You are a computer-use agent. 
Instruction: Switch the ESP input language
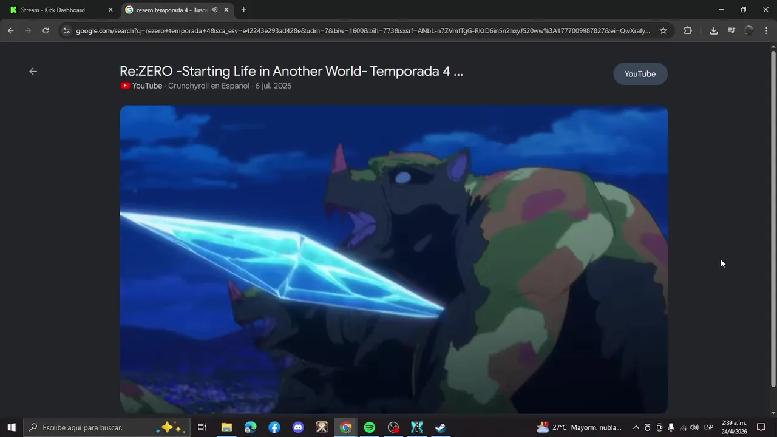click(x=708, y=427)
